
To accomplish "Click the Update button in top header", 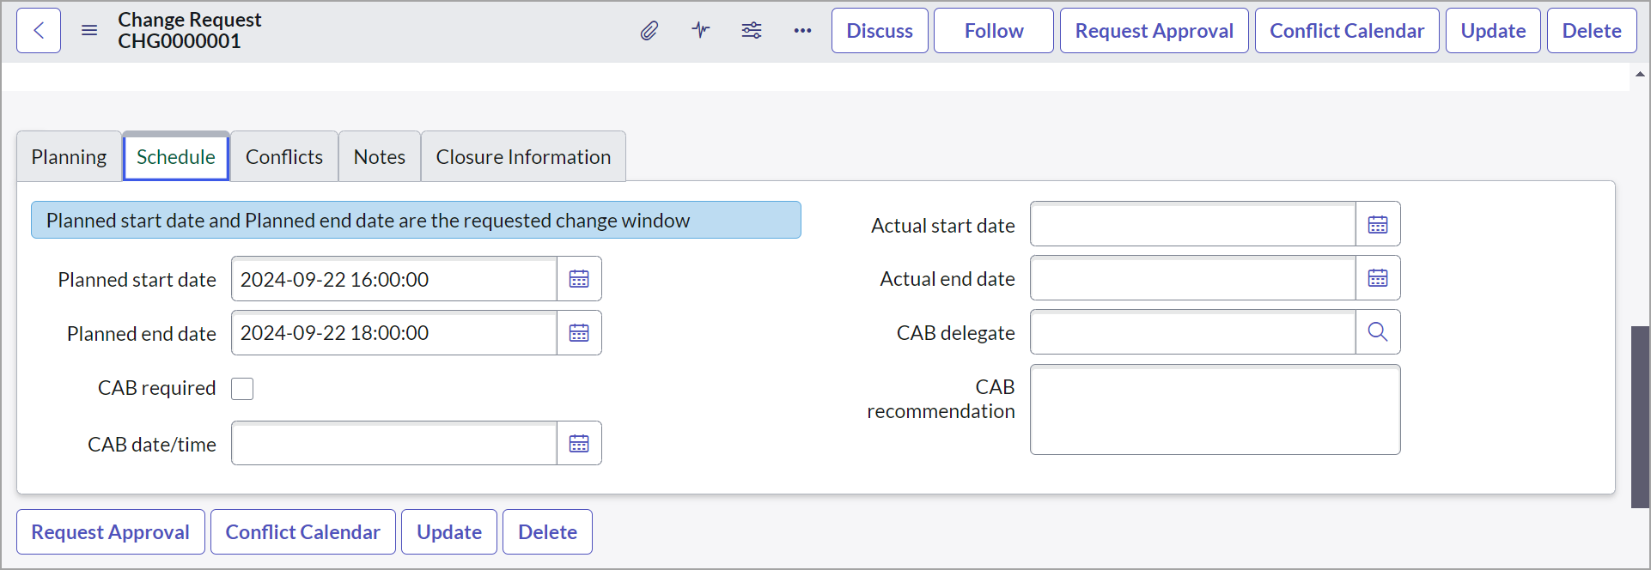I will click(1493, 31).
